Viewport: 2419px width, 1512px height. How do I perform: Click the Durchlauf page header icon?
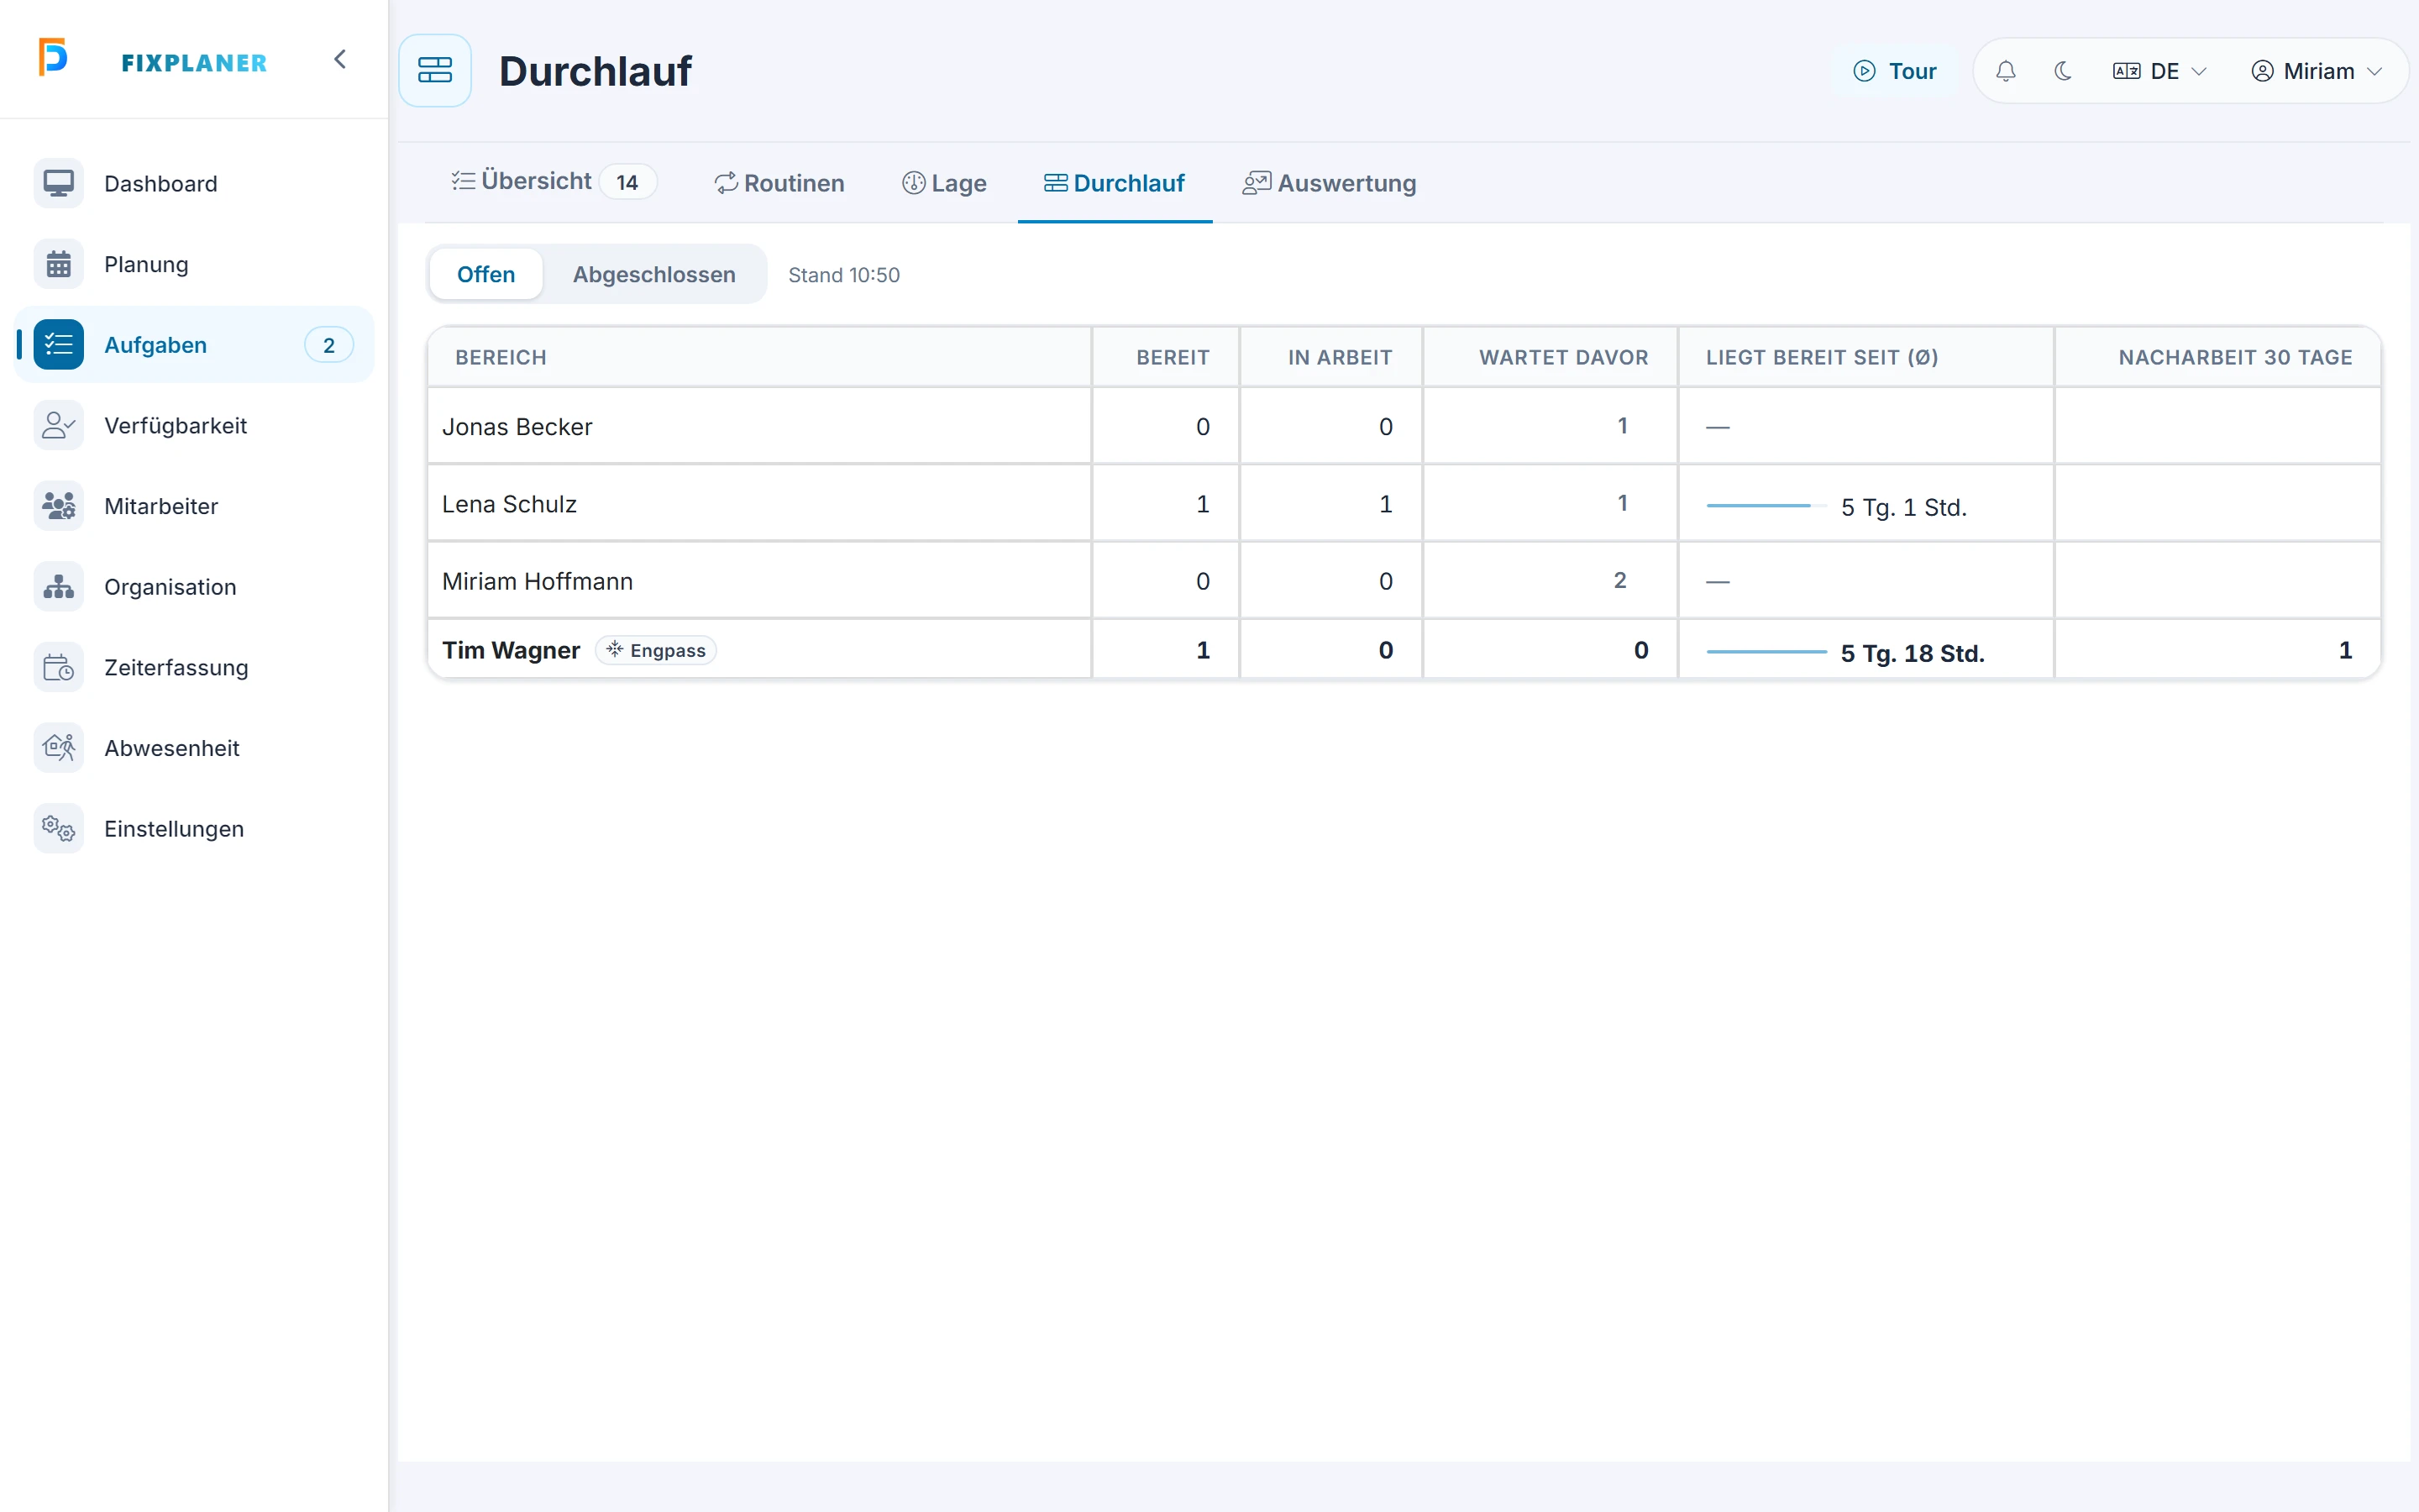435,71
